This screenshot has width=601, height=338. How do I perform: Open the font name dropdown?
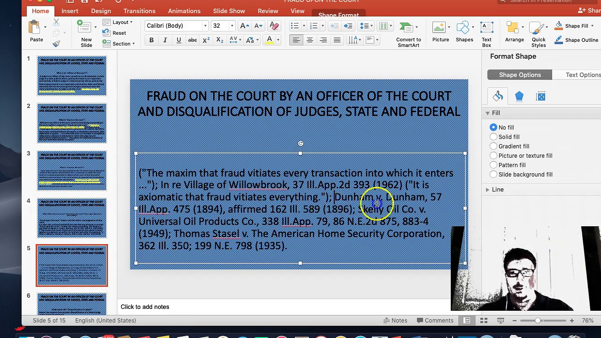coord(205,26)
